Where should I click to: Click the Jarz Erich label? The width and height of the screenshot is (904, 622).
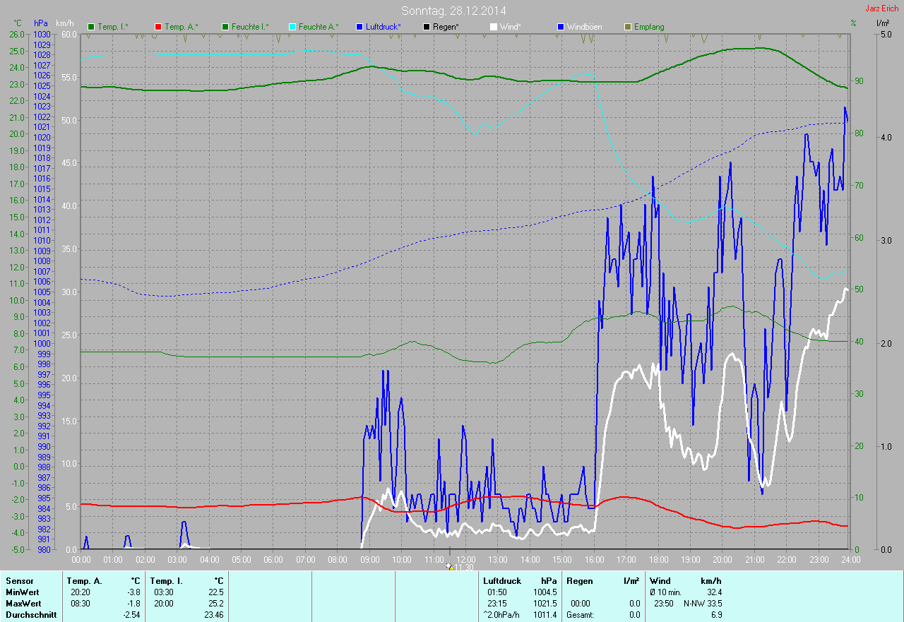click(x=881, y=8)
